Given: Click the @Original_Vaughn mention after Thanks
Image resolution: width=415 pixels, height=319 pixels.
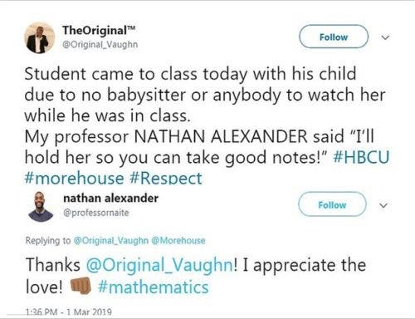Looking at the screenshot, I should click(x=159, y=265).
